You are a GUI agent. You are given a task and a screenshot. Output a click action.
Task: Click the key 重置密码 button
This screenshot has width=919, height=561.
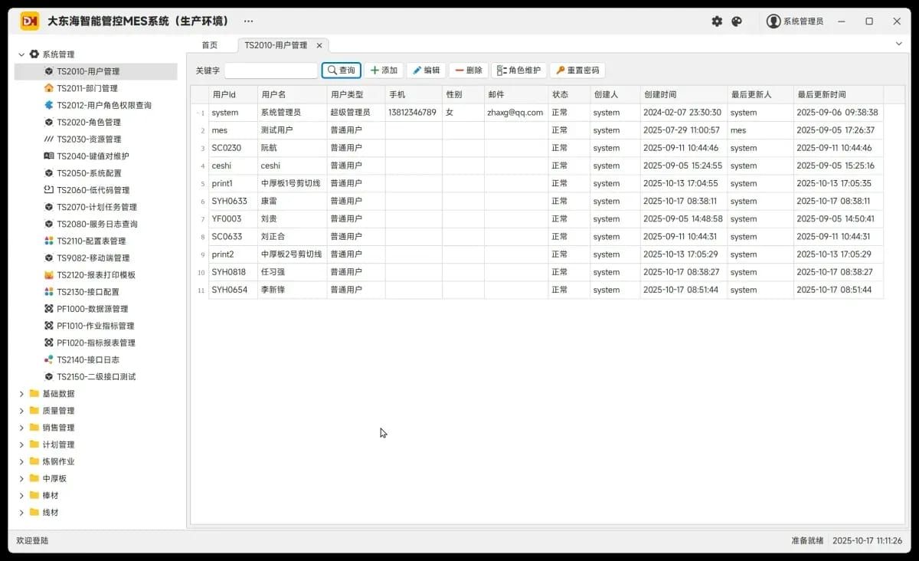click(x=577, y=71)
